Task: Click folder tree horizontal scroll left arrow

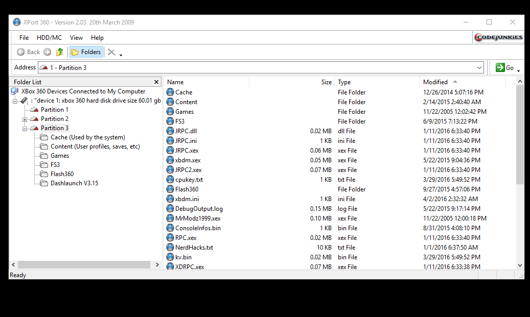Action: (x=13, y=264)
